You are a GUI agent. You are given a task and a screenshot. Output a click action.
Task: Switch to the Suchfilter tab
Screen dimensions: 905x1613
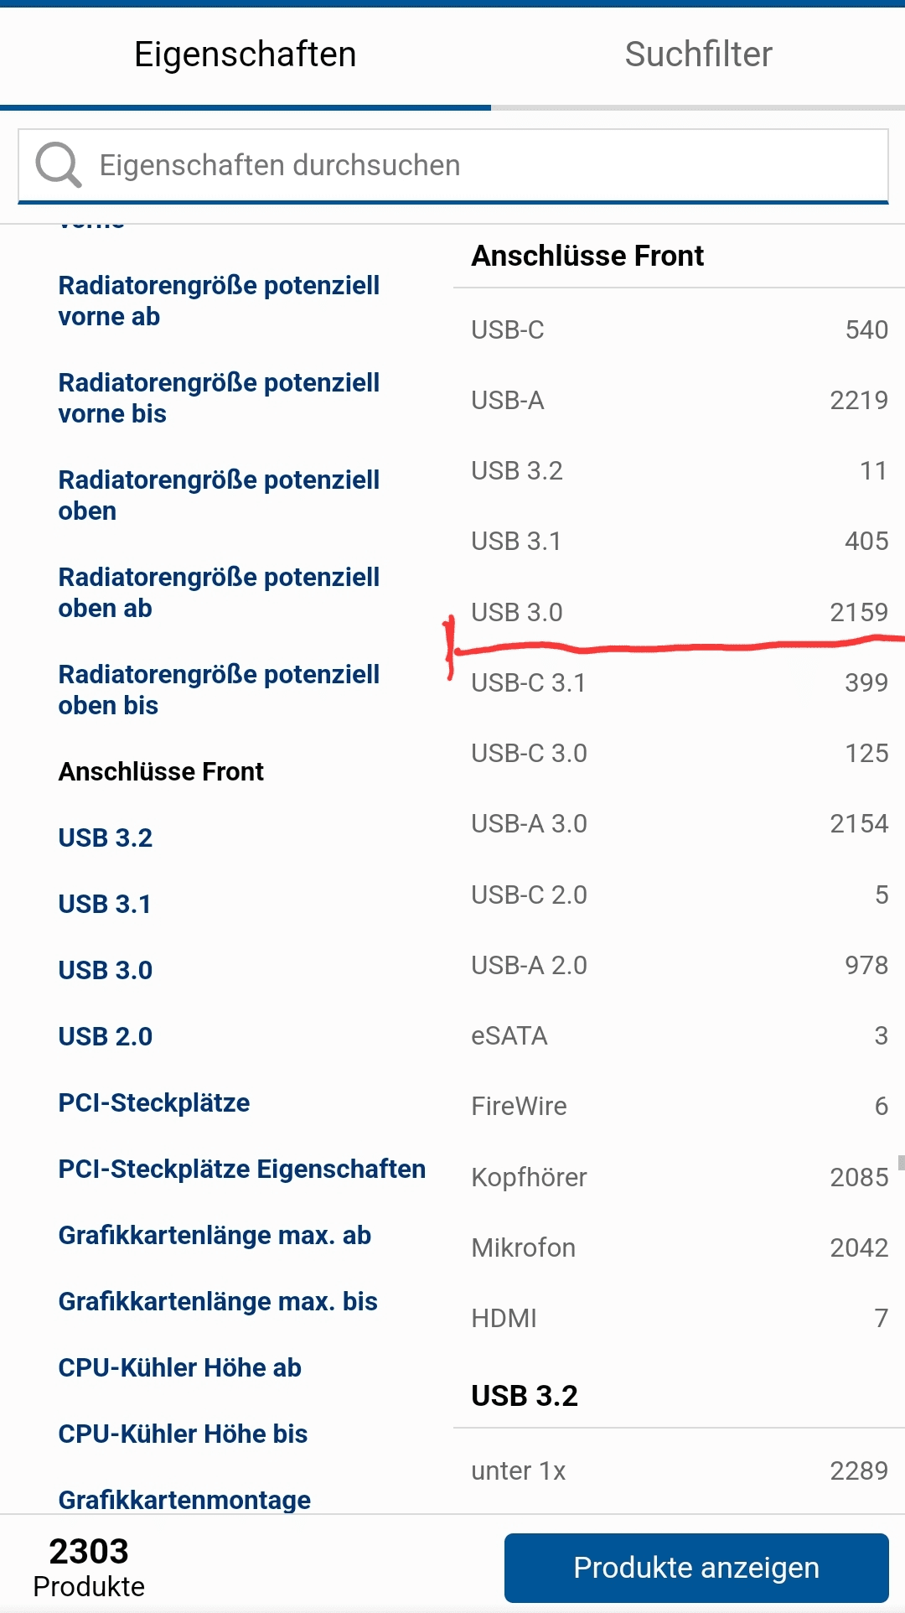click(698, 54)
